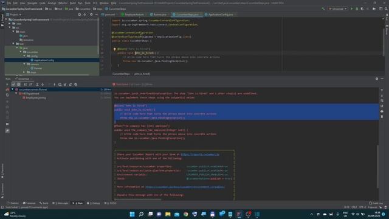Click export test results icon

(x=71, y=85)
